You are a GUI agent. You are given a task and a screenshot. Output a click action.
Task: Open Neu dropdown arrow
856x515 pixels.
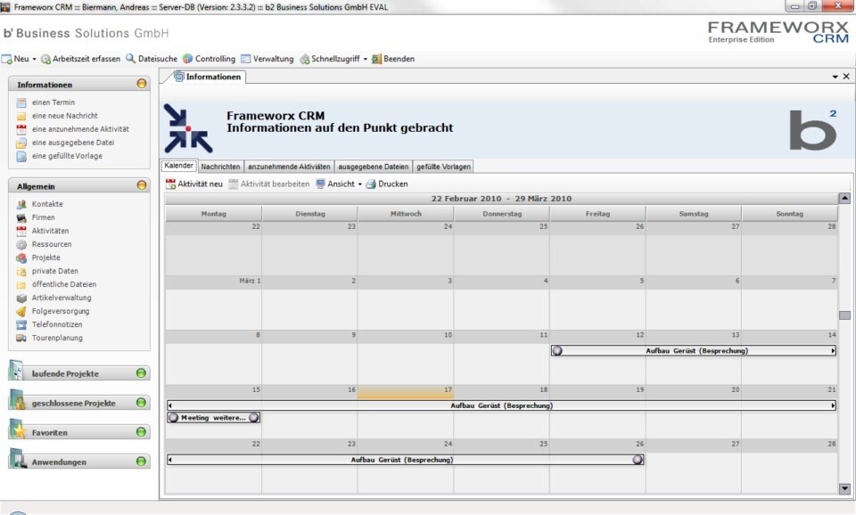(x=35, y=59)
